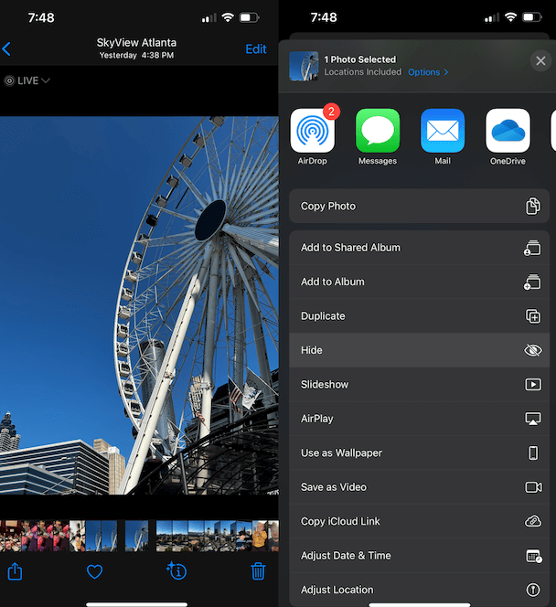Image resolution: width=556 pixels, height=607 pixels.
Task: Tap the Ferris wheel photo
Action: pos(139,305)
